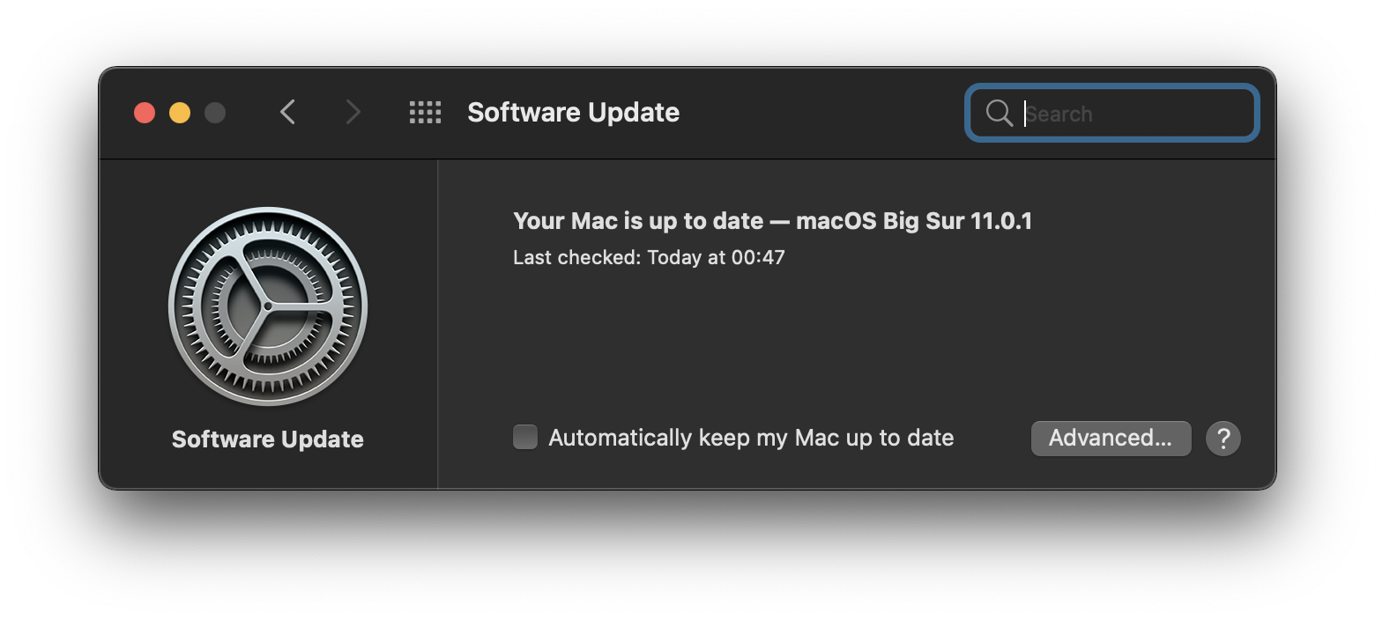Go back to the previous preferences pane
This screenshot has width=1375, height=620.
tap(287, 112)
